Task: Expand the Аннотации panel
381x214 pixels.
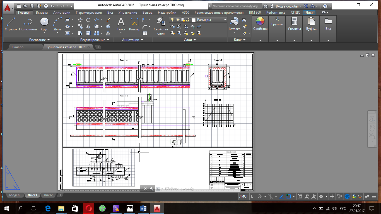Action: pos(132,40)
